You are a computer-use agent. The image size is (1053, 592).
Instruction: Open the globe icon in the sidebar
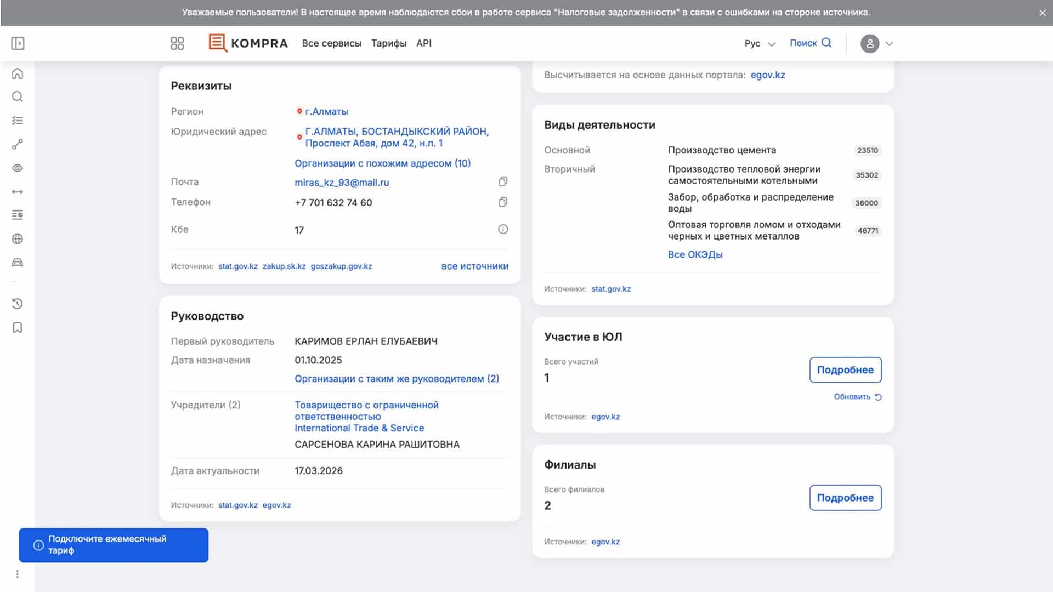(18, 239)
